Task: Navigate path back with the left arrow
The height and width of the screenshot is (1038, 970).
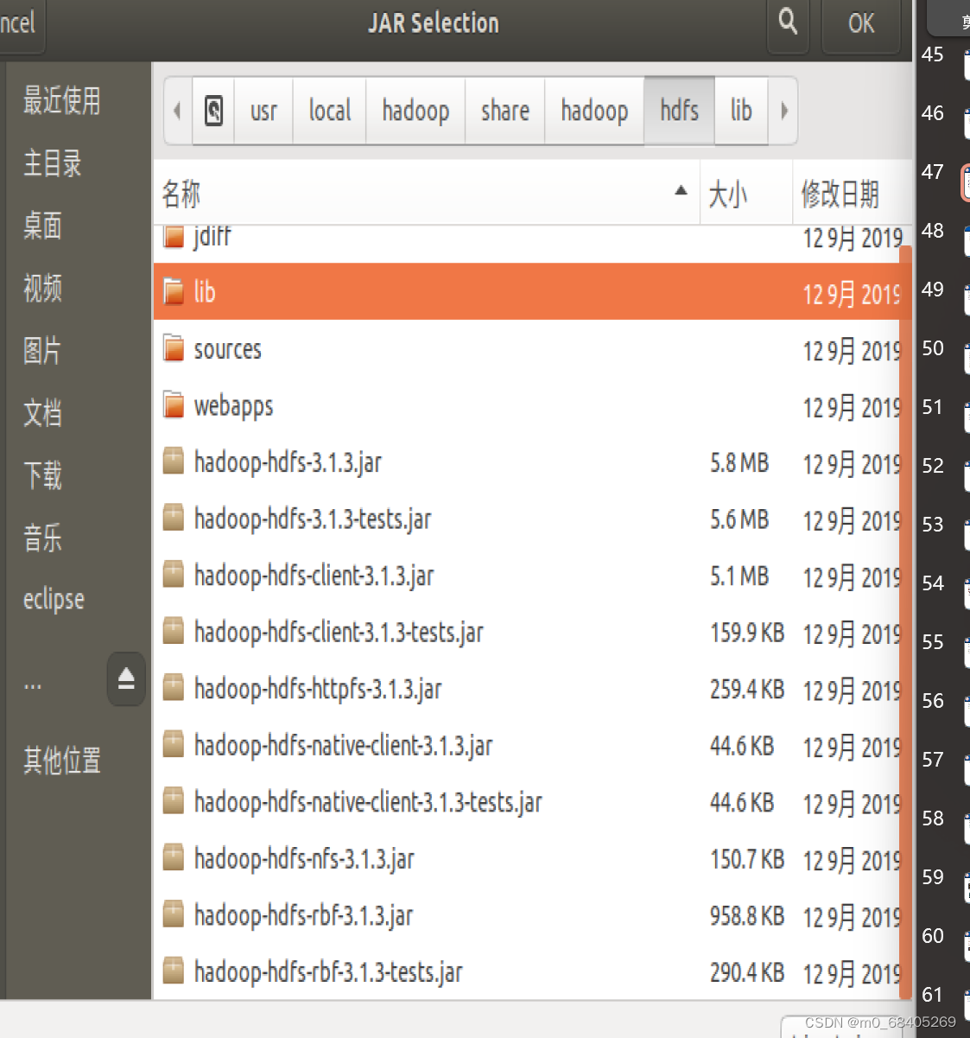Action: coord(177,111)
